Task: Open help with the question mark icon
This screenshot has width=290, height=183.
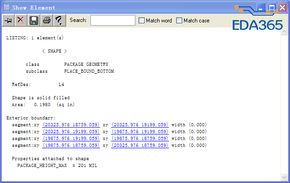Action: point(59,20)
